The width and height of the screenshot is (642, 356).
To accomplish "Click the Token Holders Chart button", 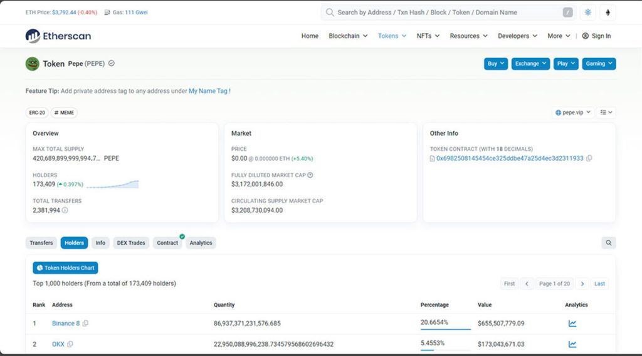I will click(x=65, y=268).
